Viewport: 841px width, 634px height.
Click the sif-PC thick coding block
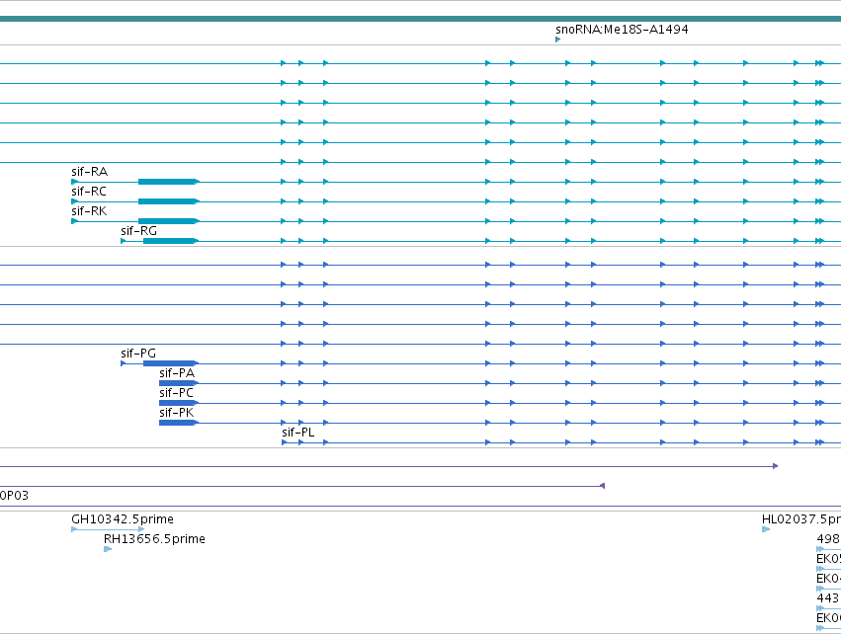[x=177, y=403]
